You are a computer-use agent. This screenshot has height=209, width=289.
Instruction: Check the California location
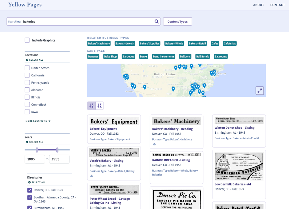27,75
